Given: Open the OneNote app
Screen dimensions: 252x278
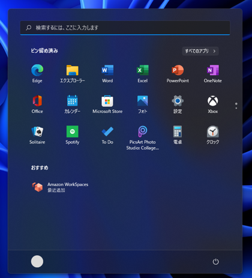Looking at the screenshot, I should pyautogui.click(x=212, y=73).
